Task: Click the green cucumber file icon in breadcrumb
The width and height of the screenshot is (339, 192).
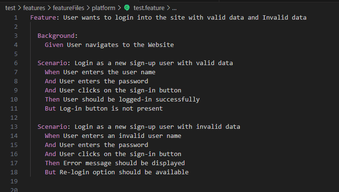Action: point(127,8)
